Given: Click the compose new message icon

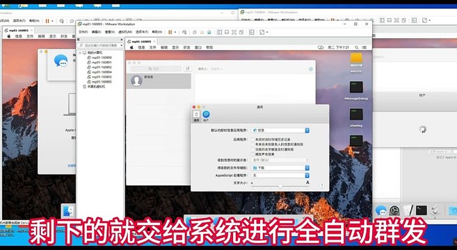Looking at the screenshot, I should [188, 69].
